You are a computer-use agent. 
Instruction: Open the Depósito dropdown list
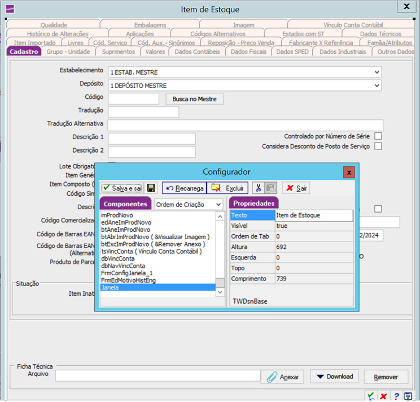pyautogui.click(x=377, y=85)
